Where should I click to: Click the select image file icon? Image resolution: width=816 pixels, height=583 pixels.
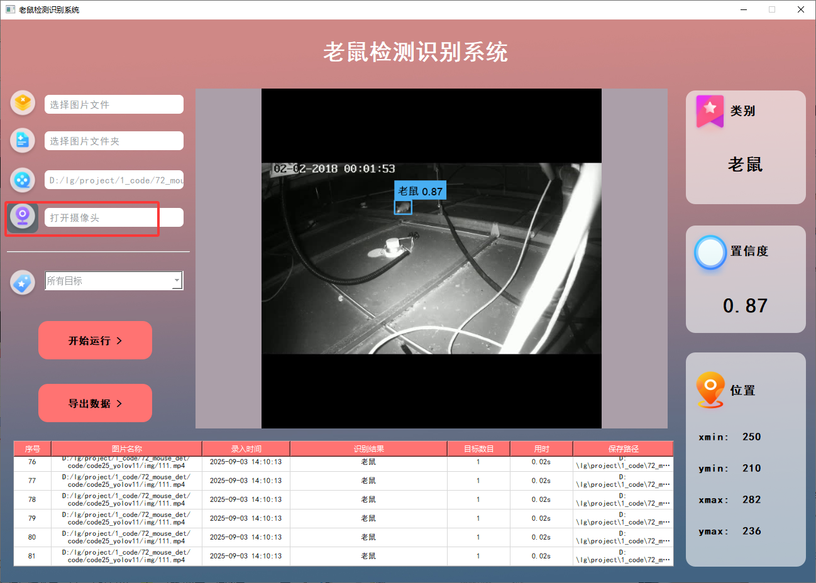click(23, 102)
